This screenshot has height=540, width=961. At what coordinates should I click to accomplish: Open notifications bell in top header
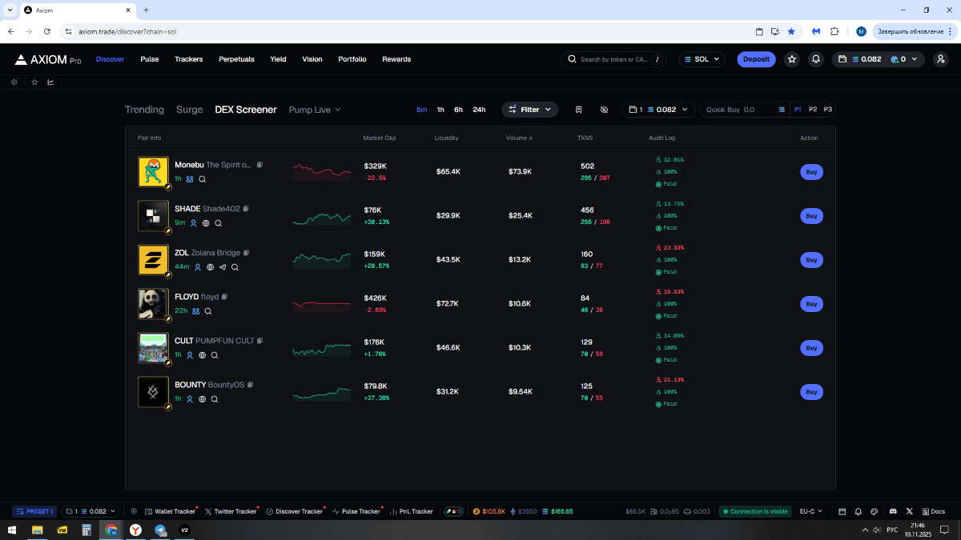pyautogui.click(x=815, y=59)
